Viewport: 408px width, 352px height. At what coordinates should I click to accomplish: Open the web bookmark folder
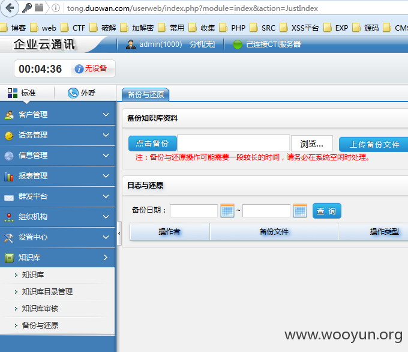pos(43,28)
